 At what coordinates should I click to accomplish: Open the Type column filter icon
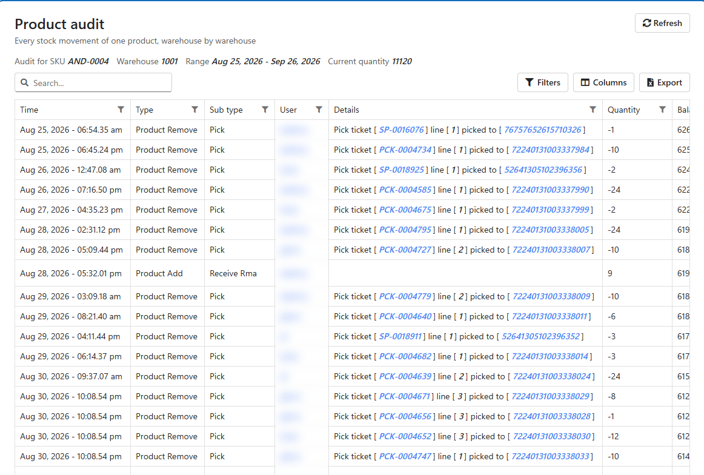195,110
